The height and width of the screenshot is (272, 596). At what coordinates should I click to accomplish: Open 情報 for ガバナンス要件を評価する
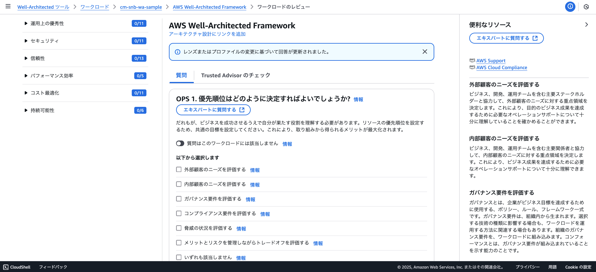coord(250,199)
